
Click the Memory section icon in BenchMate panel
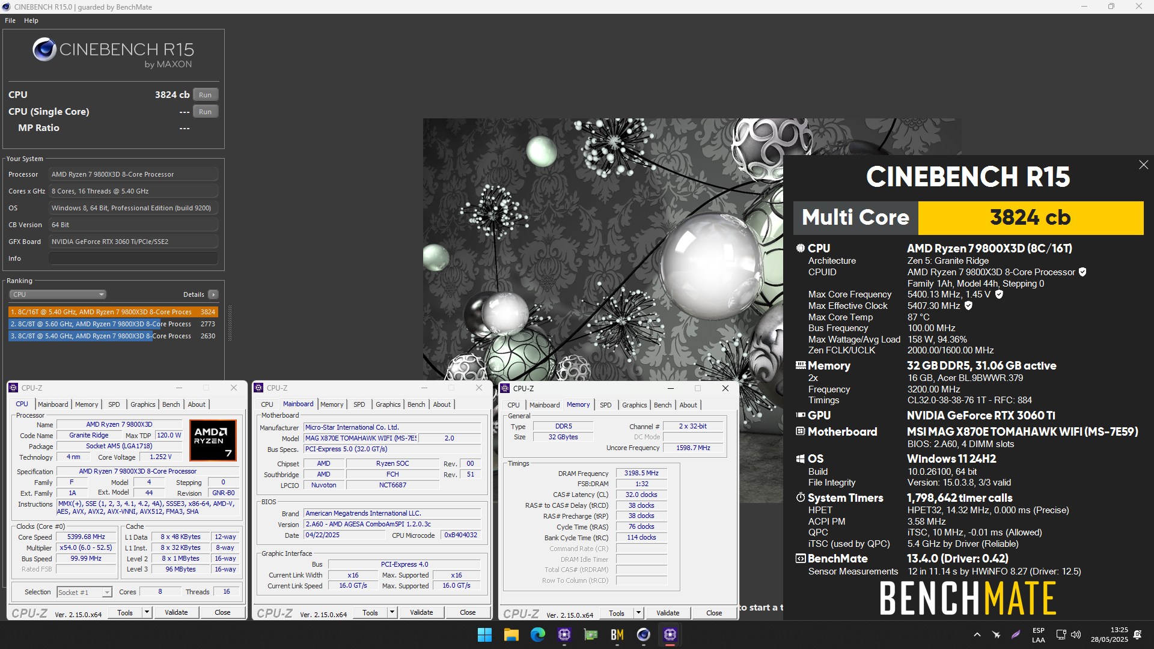[801, 365]
